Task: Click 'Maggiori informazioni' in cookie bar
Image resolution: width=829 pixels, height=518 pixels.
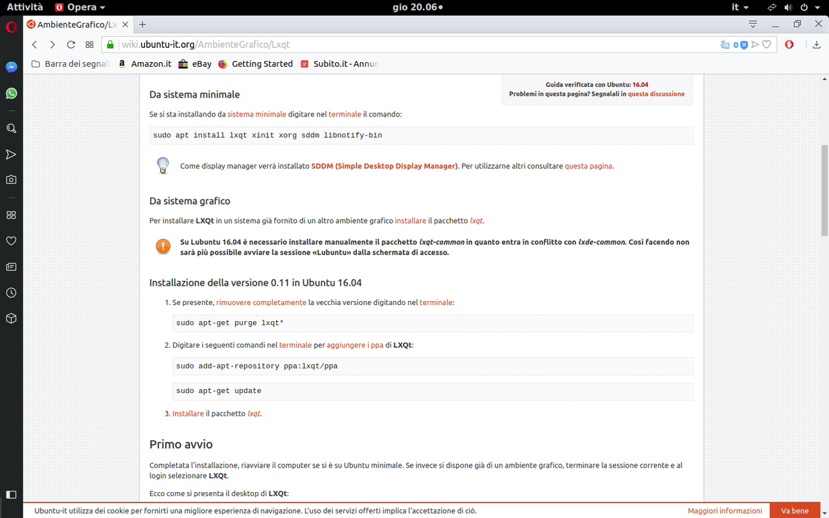Action: coord(725,511)
